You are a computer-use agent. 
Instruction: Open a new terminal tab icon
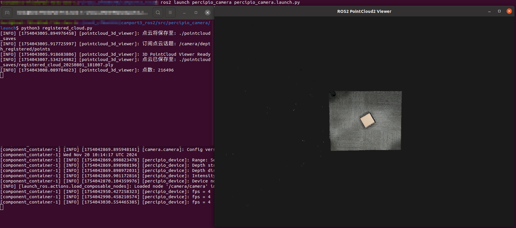(x=7, y=13)
